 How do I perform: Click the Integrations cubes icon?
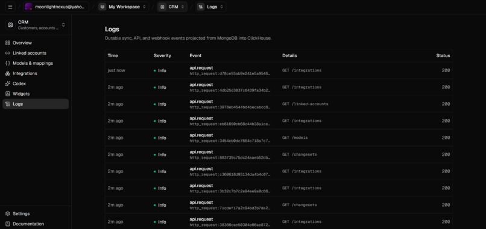pyautogui.click(x=8, y=73)
